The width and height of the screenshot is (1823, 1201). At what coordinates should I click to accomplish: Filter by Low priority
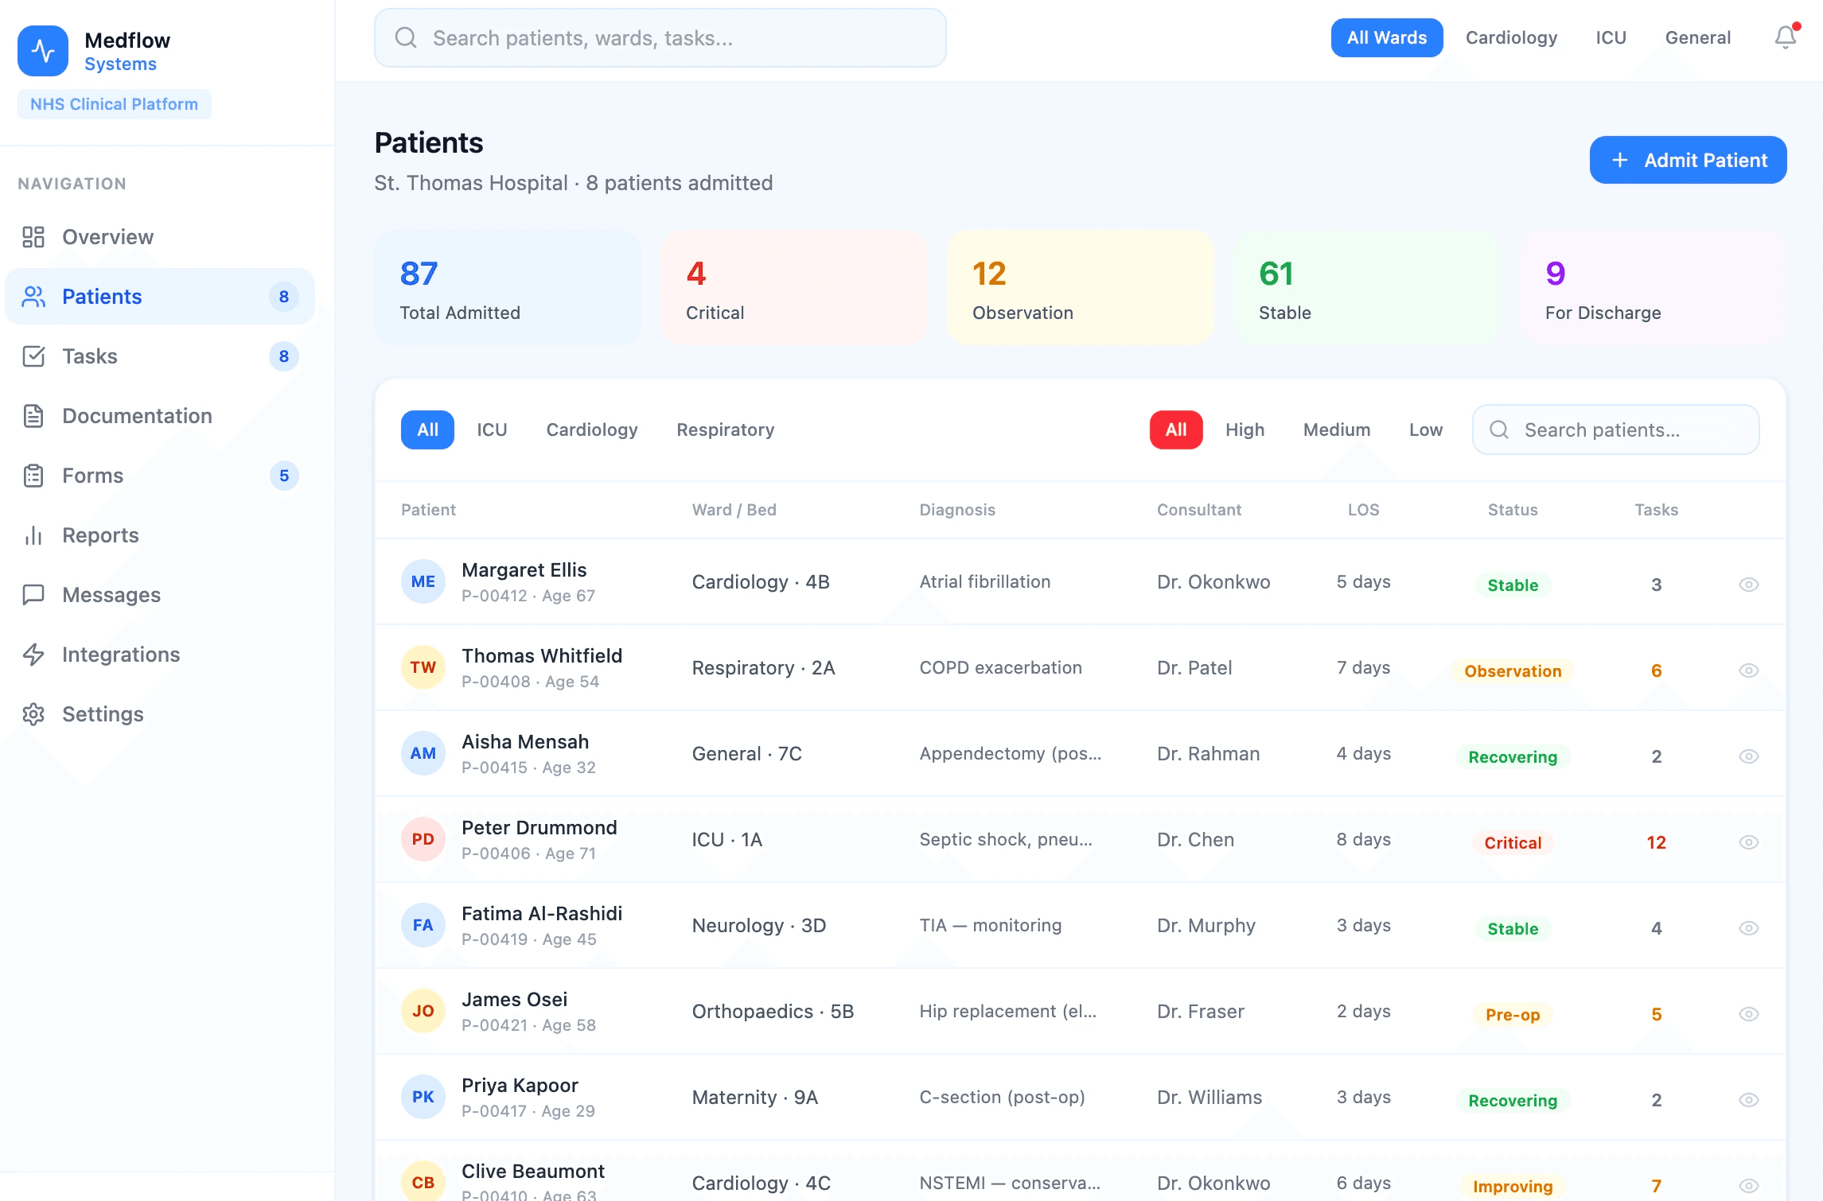1425,429
